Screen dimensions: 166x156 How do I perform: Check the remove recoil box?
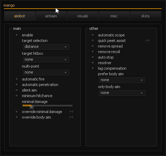coord(93,52)
